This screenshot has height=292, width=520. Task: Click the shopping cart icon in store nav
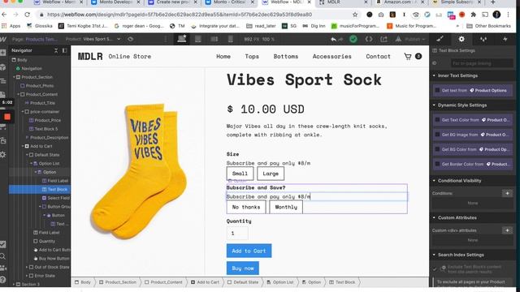tap(408, 56)
